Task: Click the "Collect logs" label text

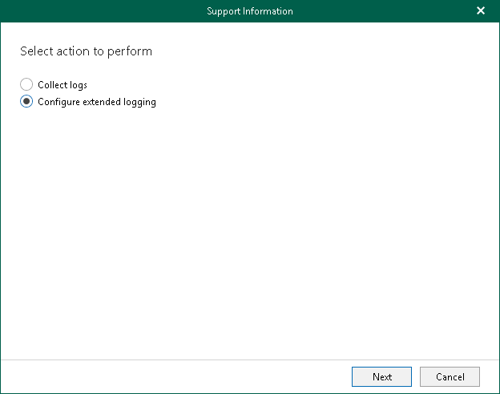Action: coord(62,85)
